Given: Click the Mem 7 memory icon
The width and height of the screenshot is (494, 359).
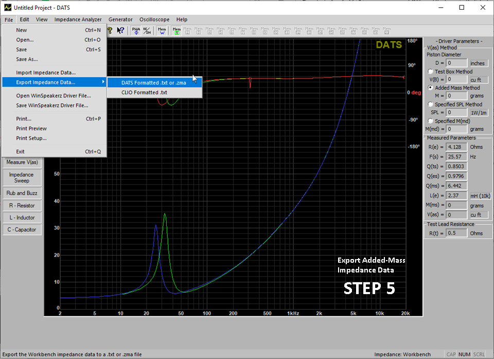Looking at the screenshot, I should [243, 30].
